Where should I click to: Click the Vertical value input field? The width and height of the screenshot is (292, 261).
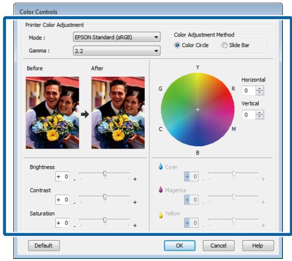(249, 115)
